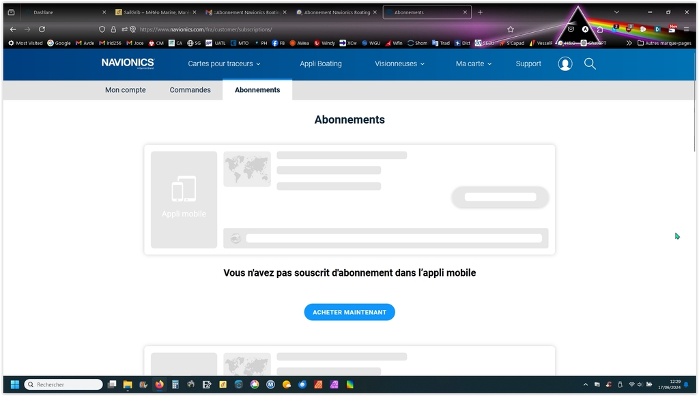Bookmark this page with the star icon
Image resolution: width=699 pixels, height=396 pixels.
(x=511, y=29)
